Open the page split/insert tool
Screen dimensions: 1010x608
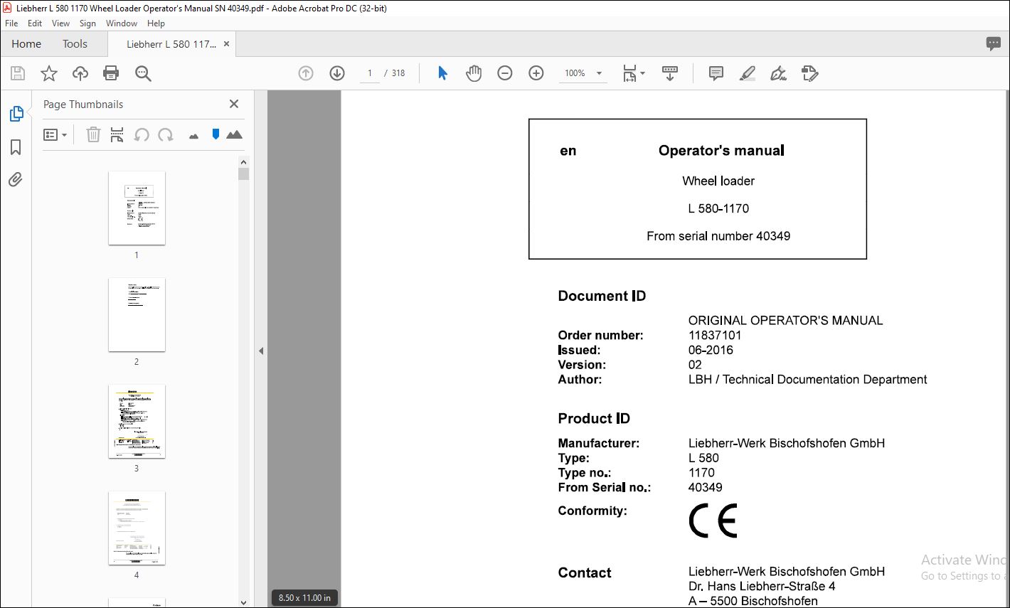117,134
